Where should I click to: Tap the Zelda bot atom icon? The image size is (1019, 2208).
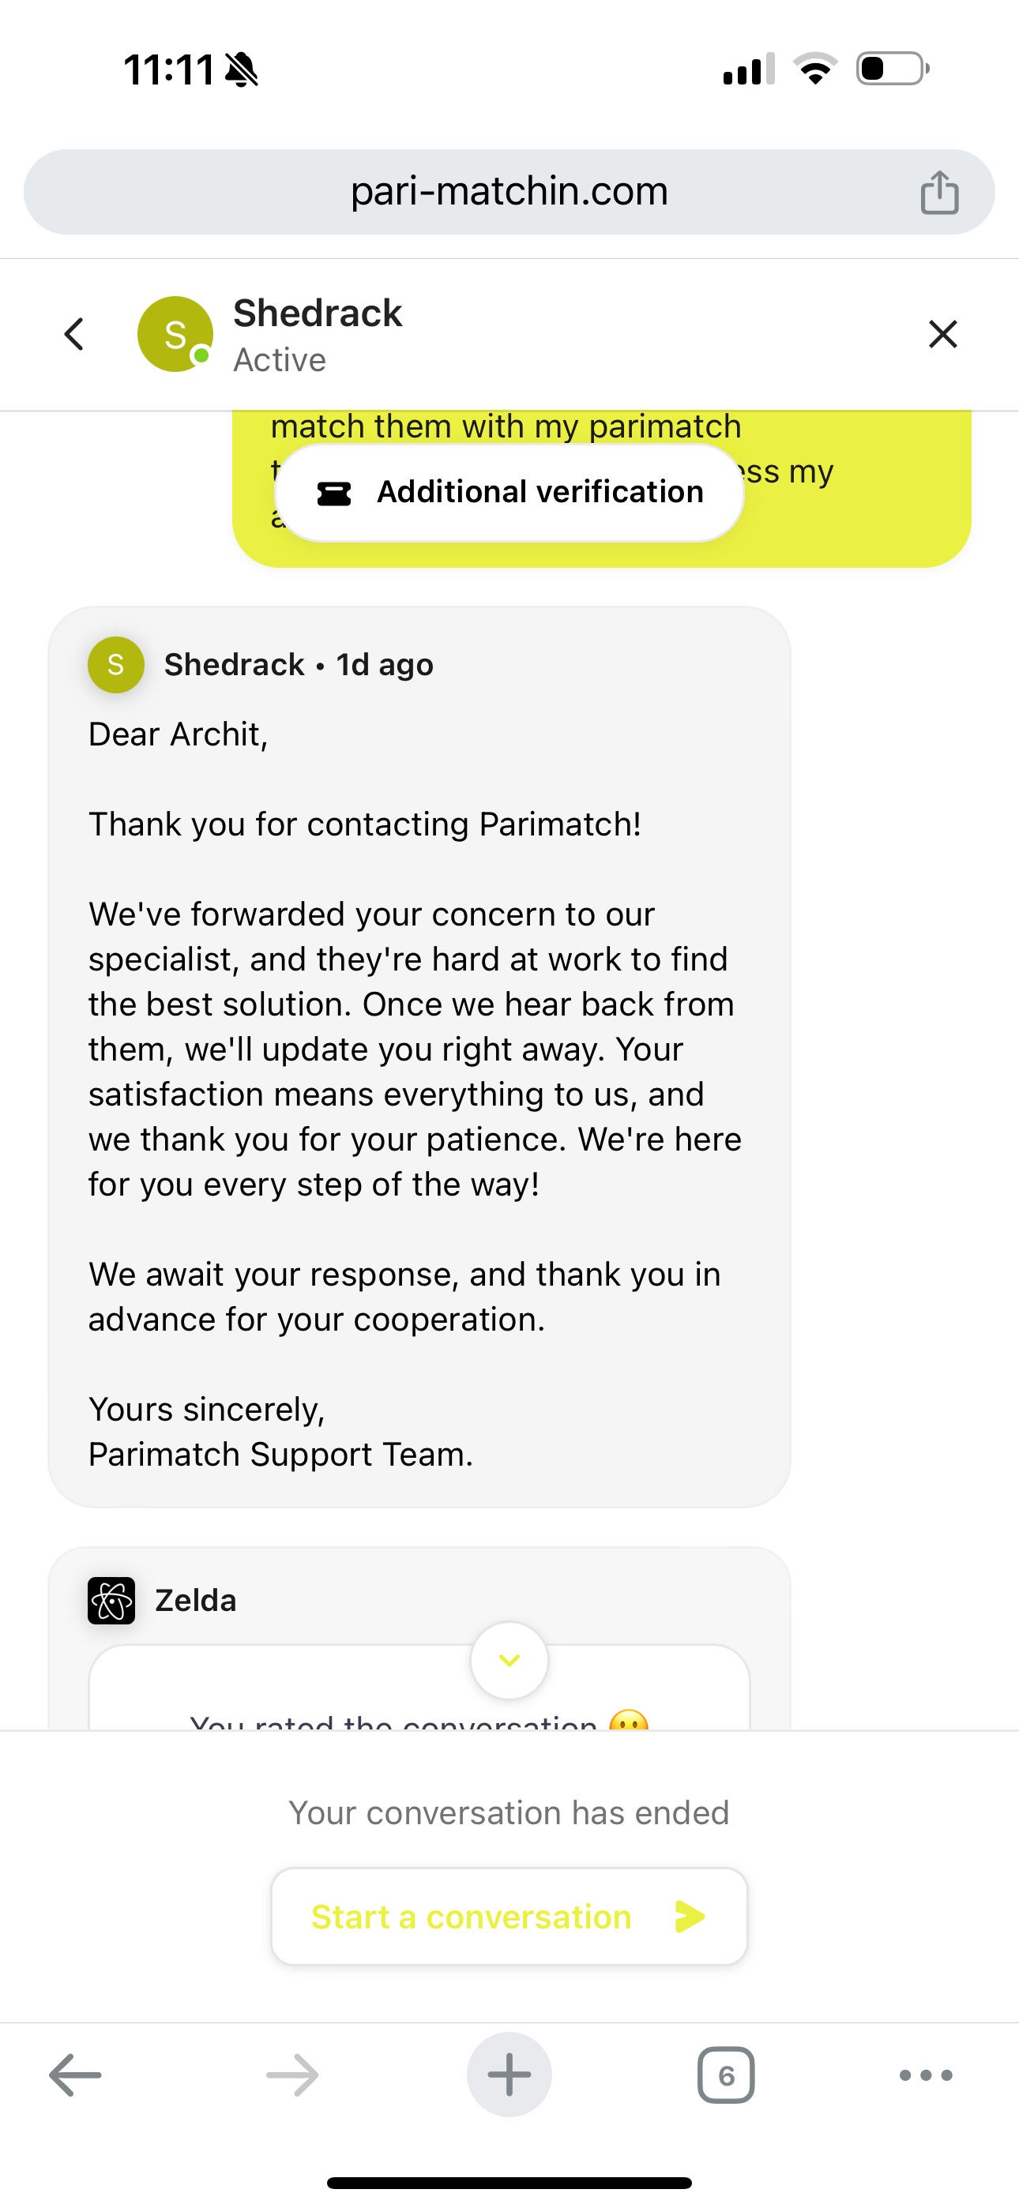(x=111, y=1600)
